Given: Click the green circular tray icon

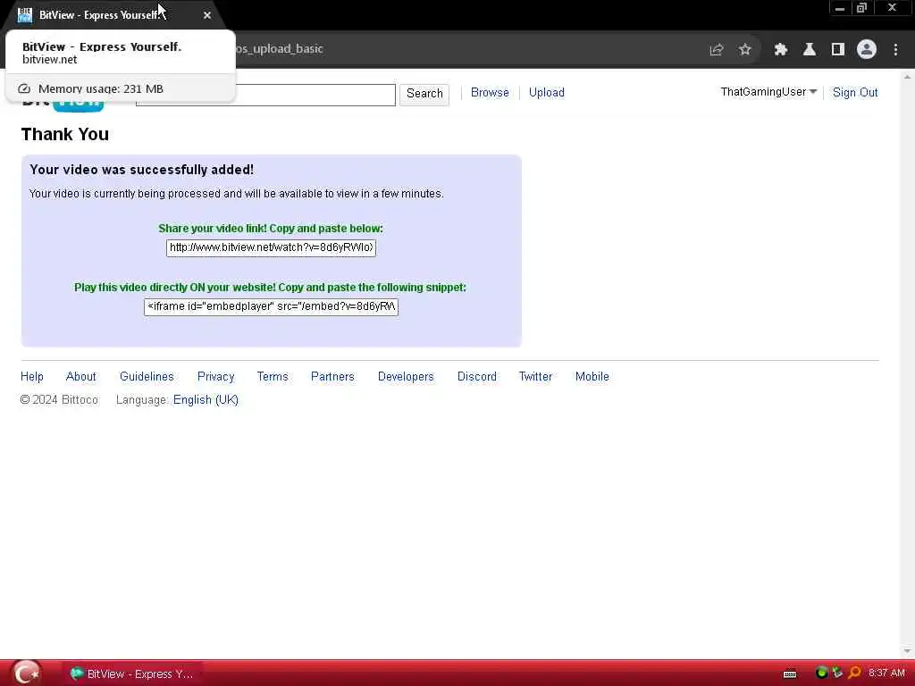Looking at the screenshot, I should click(821, 673).
